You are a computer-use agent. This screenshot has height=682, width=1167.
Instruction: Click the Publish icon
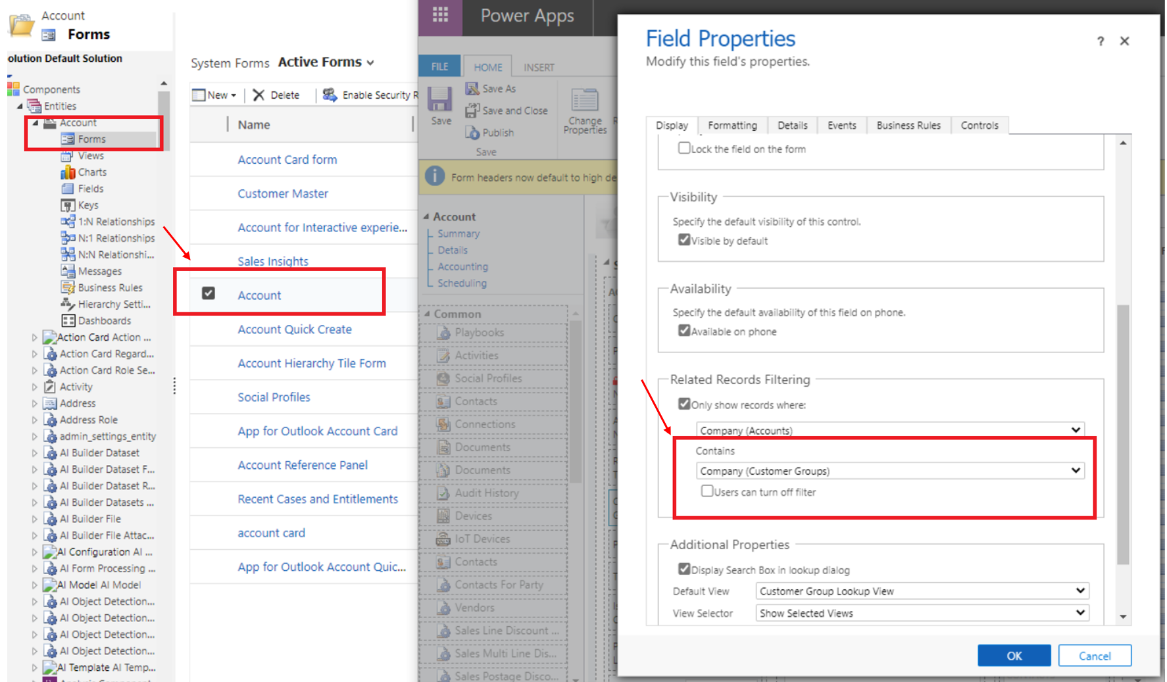(472, 132)
